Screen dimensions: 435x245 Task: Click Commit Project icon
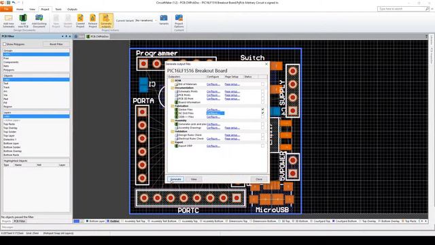80,18
